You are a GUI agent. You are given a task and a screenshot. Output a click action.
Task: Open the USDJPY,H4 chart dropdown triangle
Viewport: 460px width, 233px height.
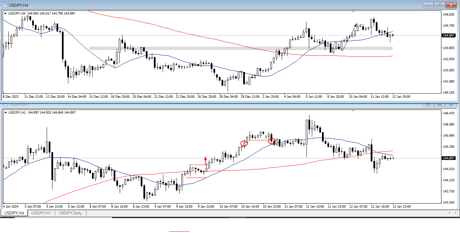pos(5,14)
